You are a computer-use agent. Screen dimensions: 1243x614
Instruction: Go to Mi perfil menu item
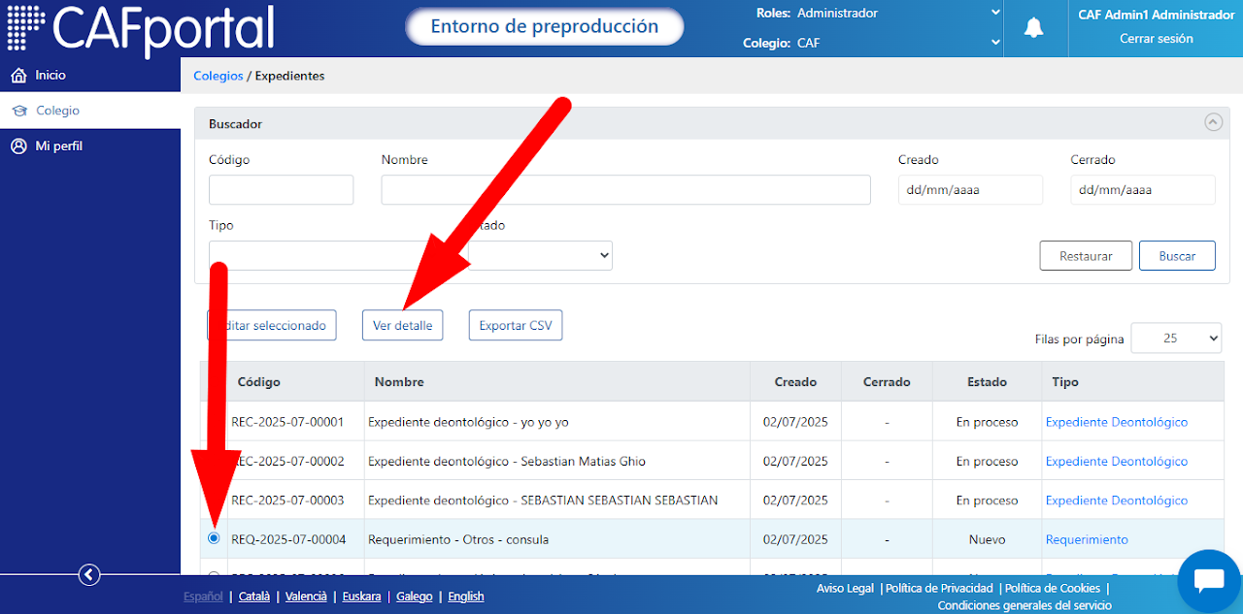point(90,145)
